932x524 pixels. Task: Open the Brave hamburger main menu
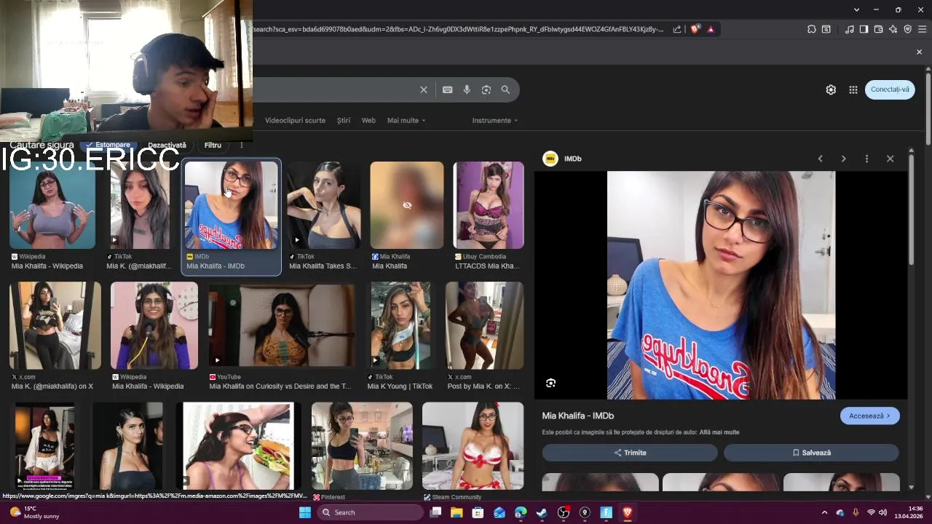click(x=922, y=29)
